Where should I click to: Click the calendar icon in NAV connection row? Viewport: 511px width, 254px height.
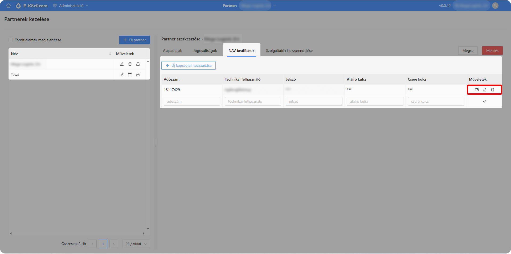(477, 90)
